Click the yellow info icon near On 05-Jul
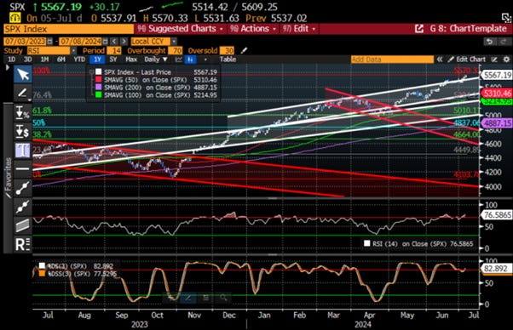The width and height of the screenshot is (513, 330). tap(14, 18)
